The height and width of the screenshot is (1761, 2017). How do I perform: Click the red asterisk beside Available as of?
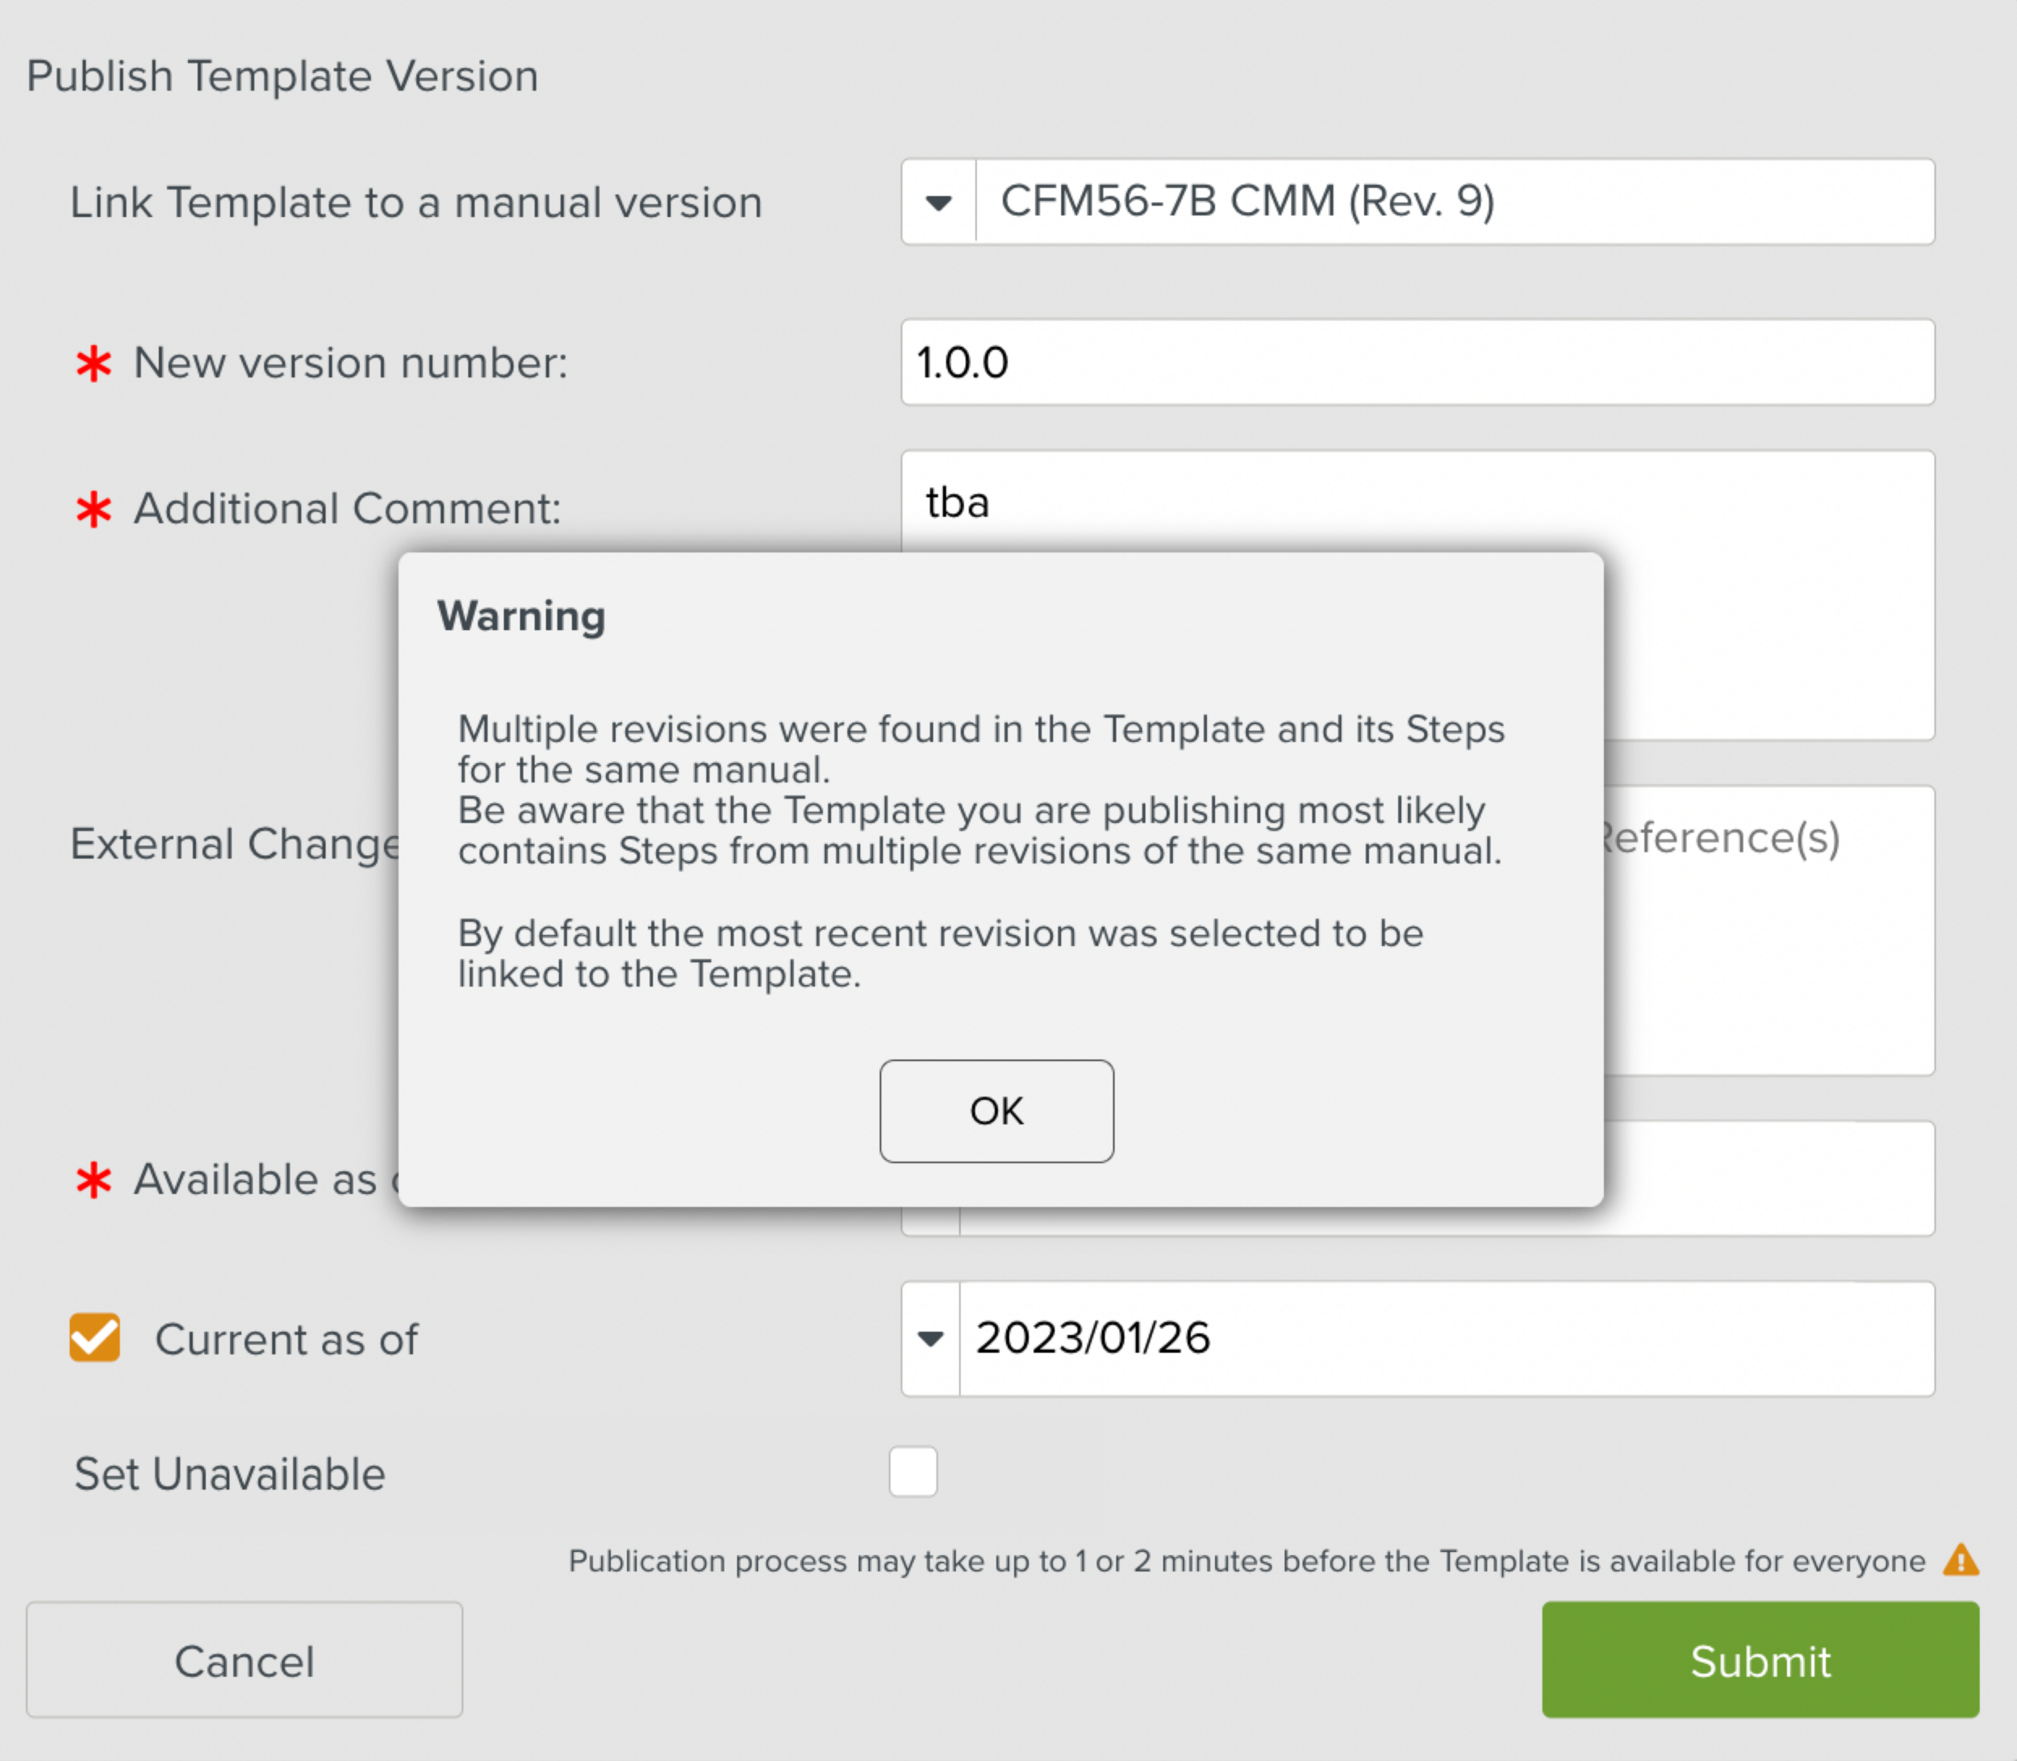(94, 1179)
